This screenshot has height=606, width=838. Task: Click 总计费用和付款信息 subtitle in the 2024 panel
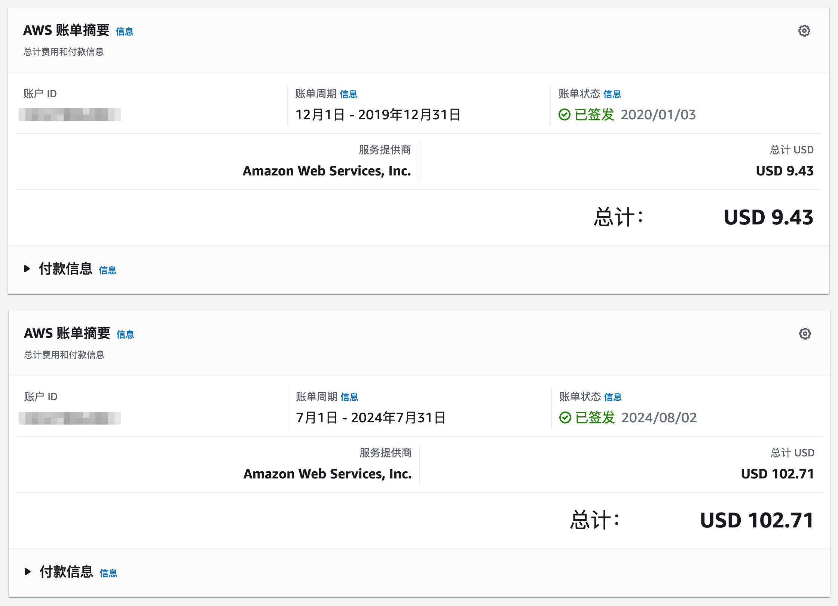tap(64, 355)
